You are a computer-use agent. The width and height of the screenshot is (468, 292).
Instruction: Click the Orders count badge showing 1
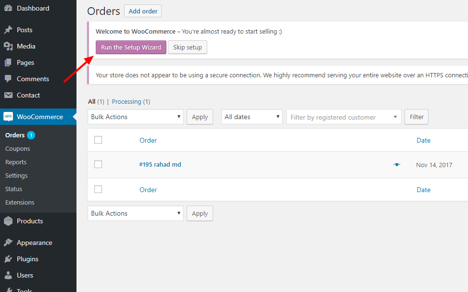31,135
